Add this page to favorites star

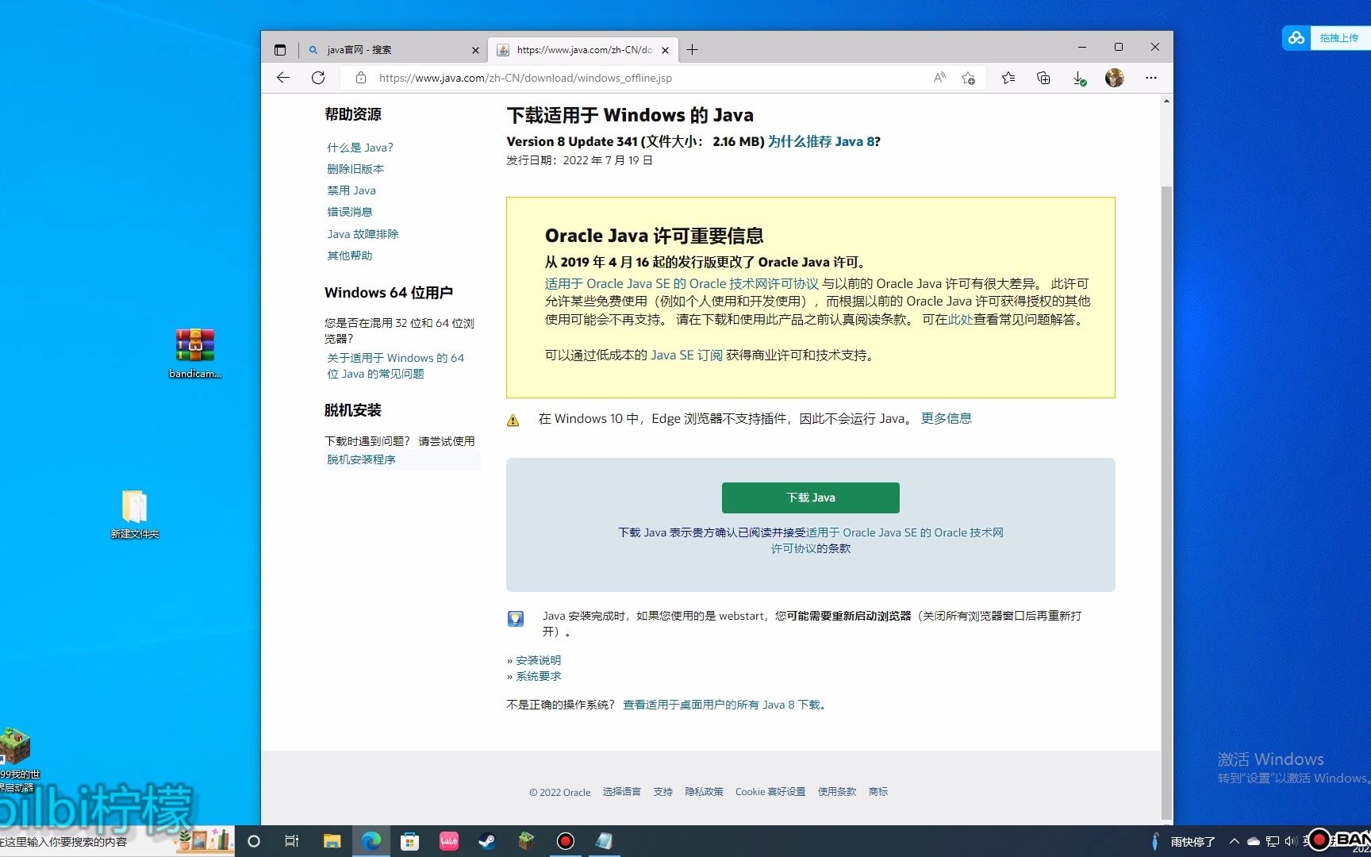(968, 78)
